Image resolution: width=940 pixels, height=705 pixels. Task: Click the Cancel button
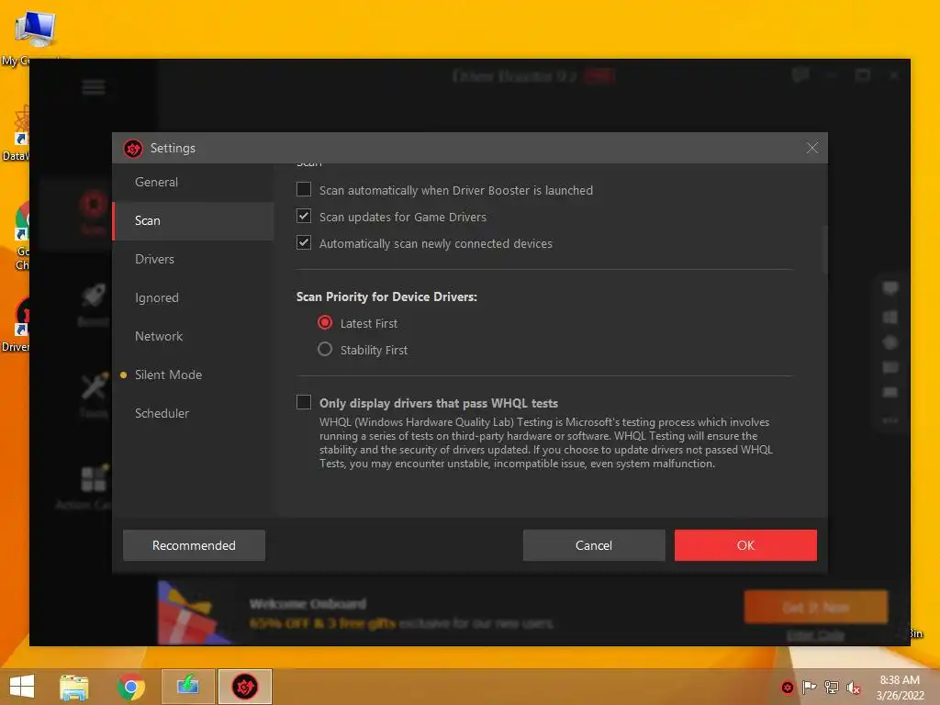click(x=594, y=545)
